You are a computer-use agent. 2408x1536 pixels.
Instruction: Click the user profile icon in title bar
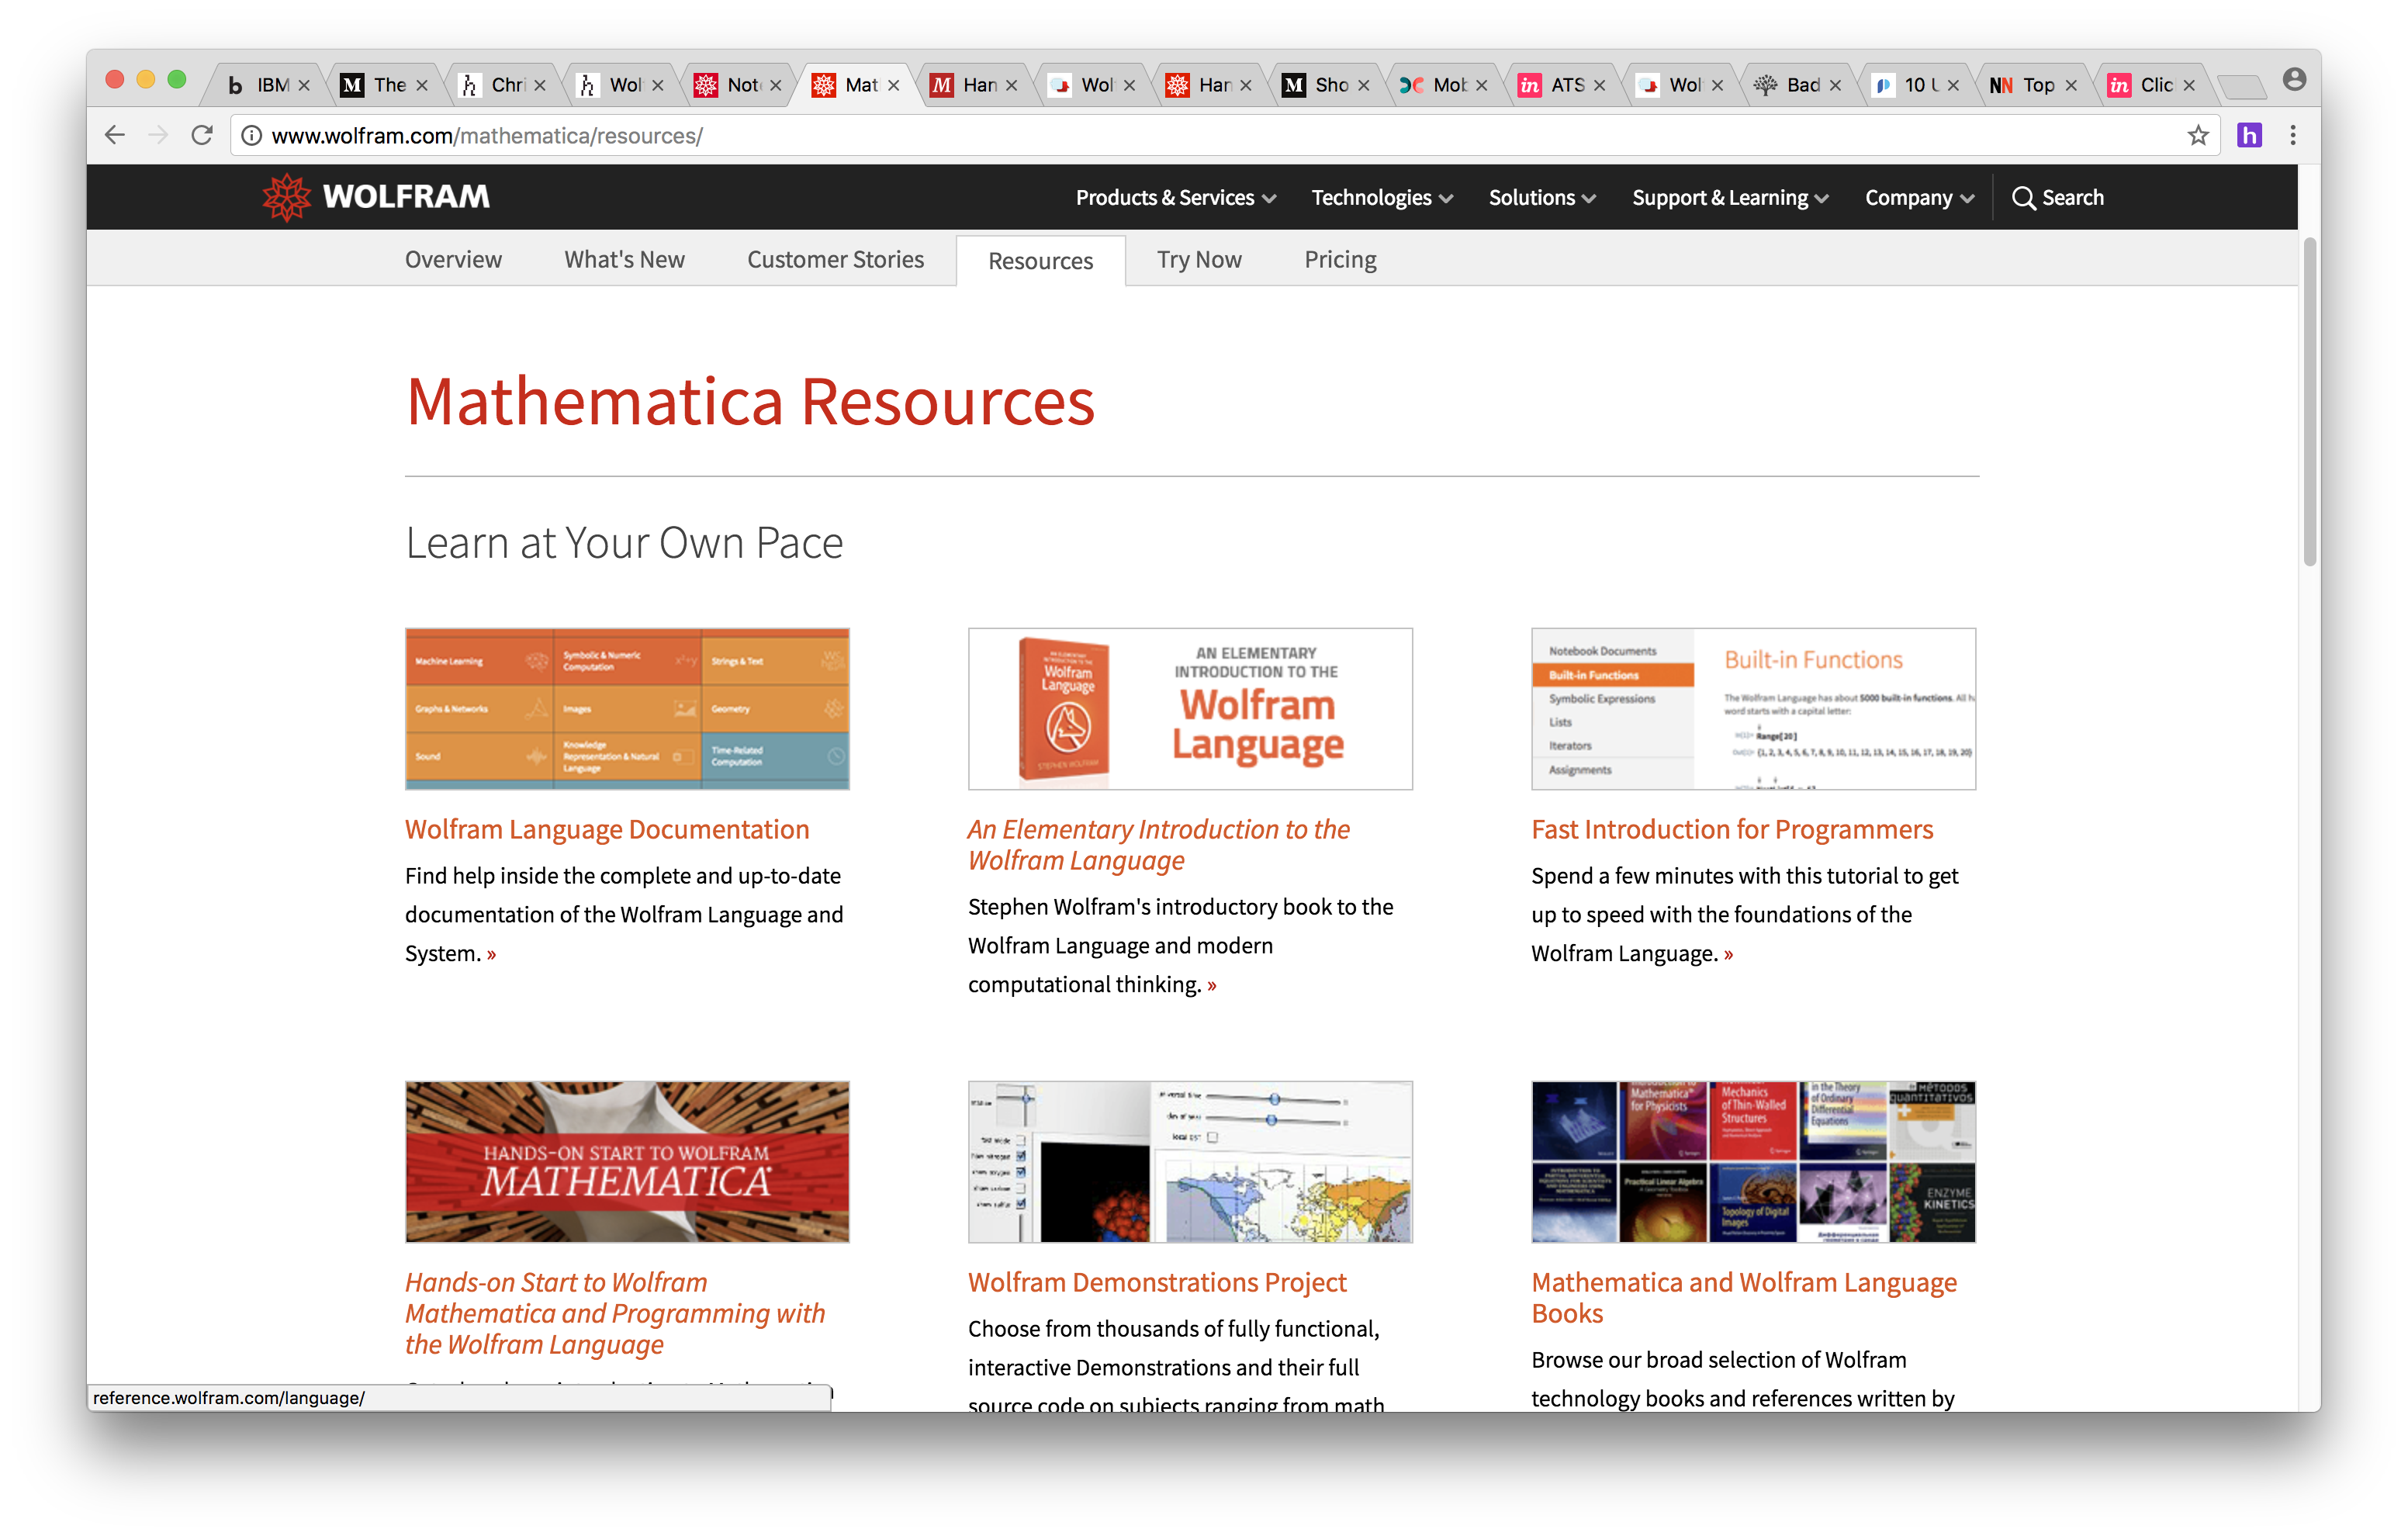(x=2295, y=78)
